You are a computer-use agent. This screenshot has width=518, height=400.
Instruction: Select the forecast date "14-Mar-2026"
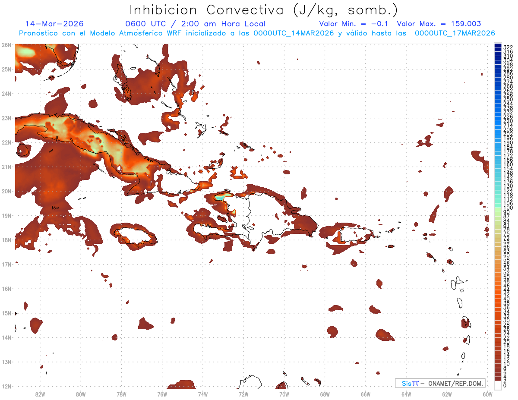point(54,24)
